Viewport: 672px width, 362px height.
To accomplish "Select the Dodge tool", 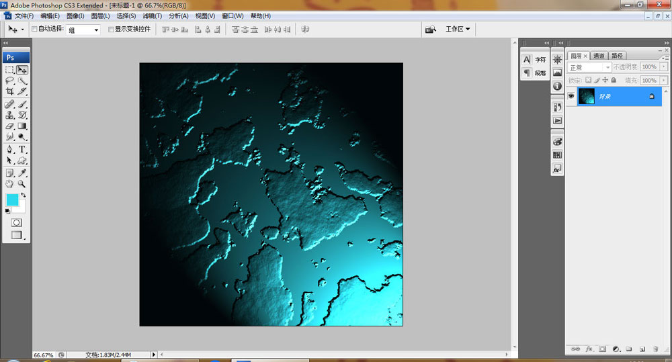I will [22, 136].
